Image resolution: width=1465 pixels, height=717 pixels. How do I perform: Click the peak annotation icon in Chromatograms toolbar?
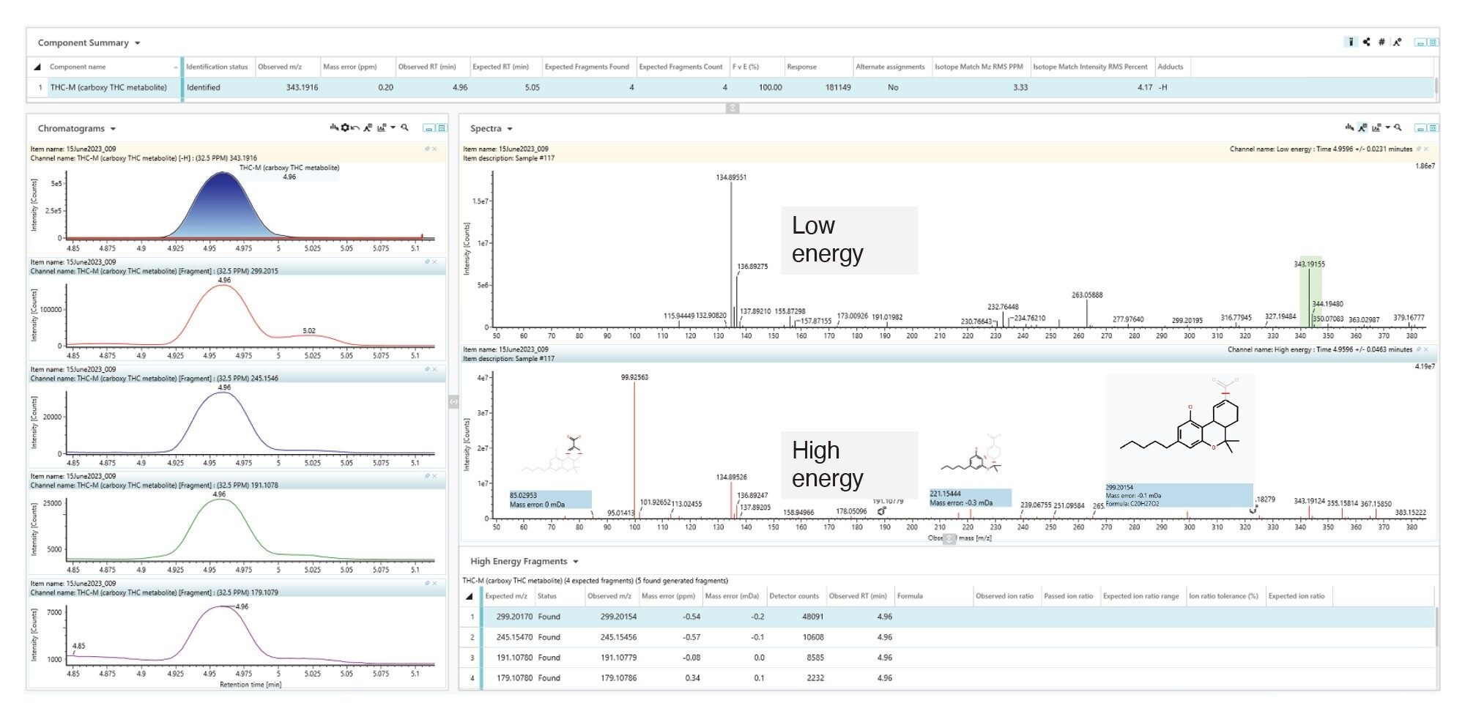[x=368, y=127]
